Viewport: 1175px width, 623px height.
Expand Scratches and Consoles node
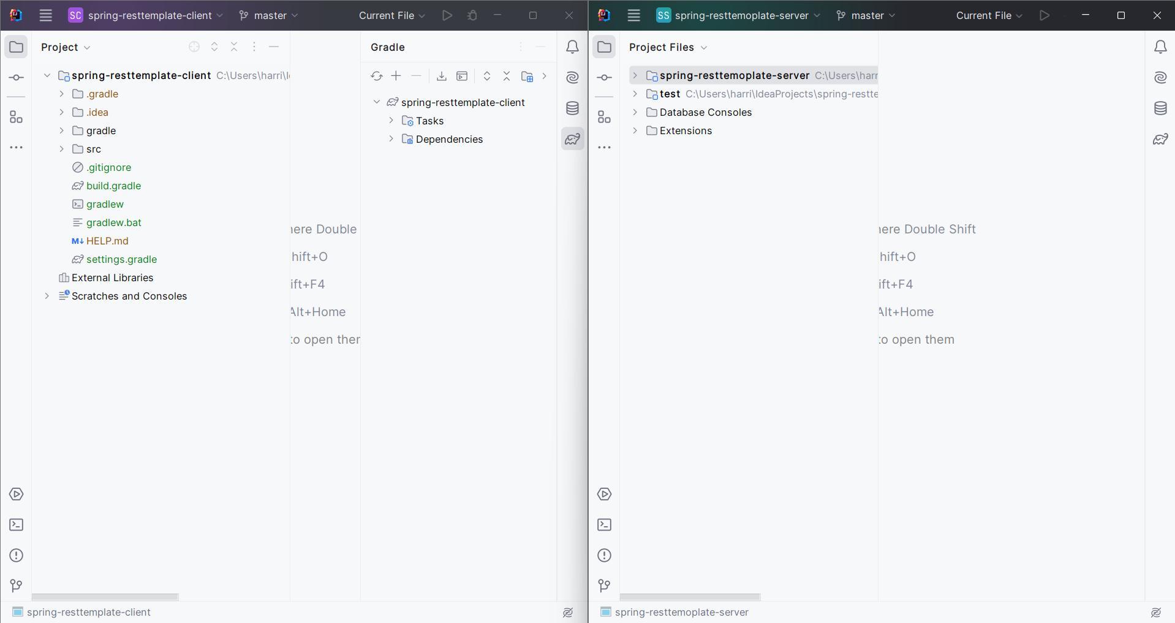tap(47, 296)
